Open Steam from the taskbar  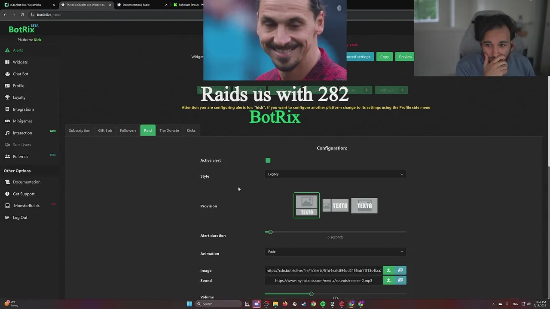304,304
